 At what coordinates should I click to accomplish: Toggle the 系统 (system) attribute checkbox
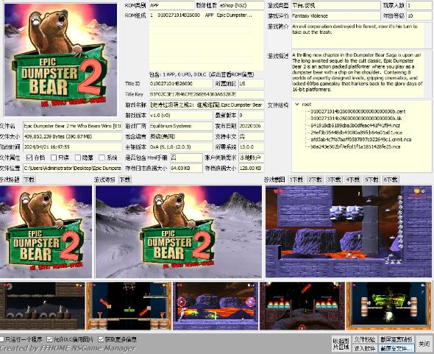tap(102, 157)
